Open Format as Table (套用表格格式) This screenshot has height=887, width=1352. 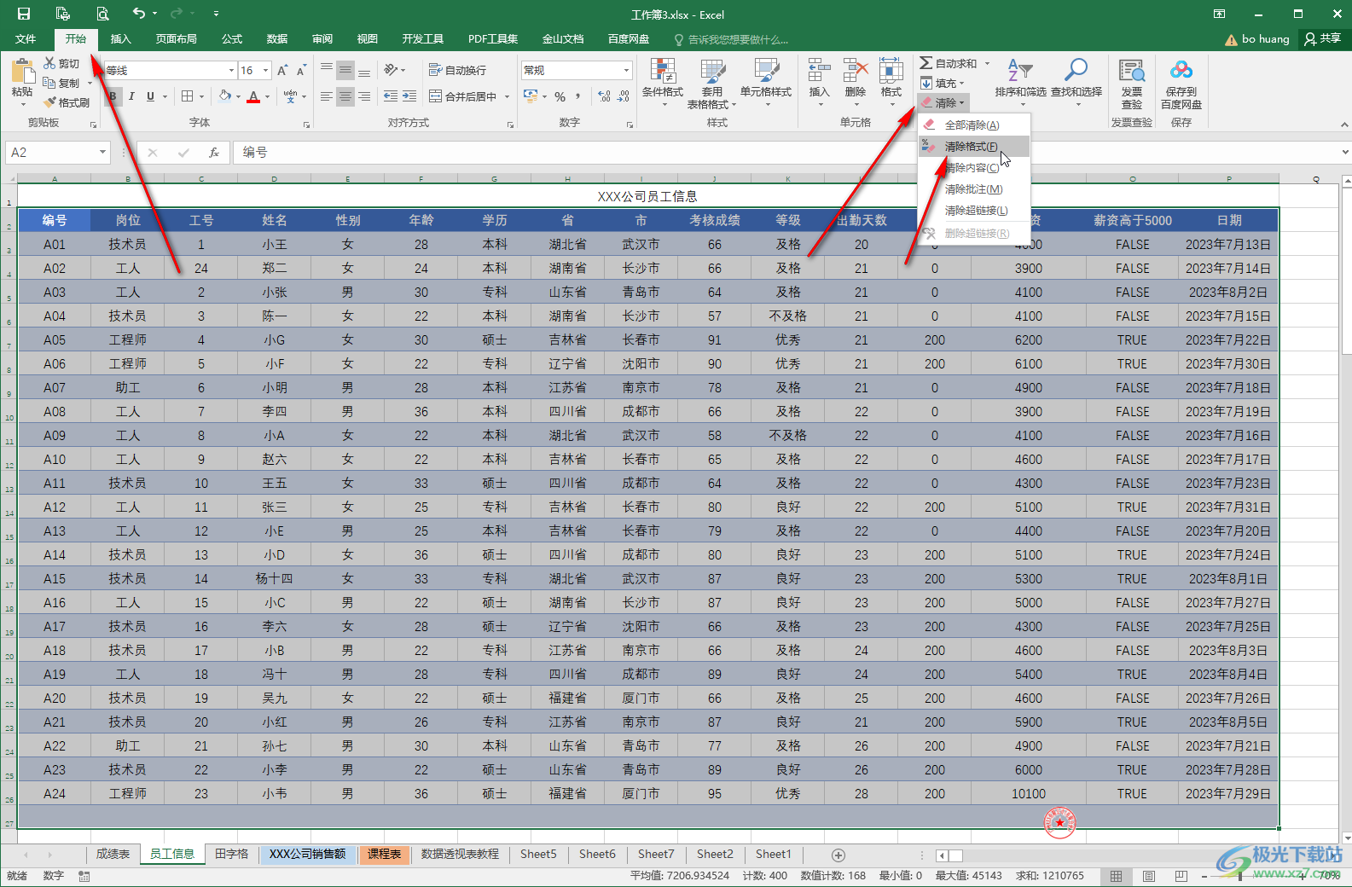click(712, 83)
